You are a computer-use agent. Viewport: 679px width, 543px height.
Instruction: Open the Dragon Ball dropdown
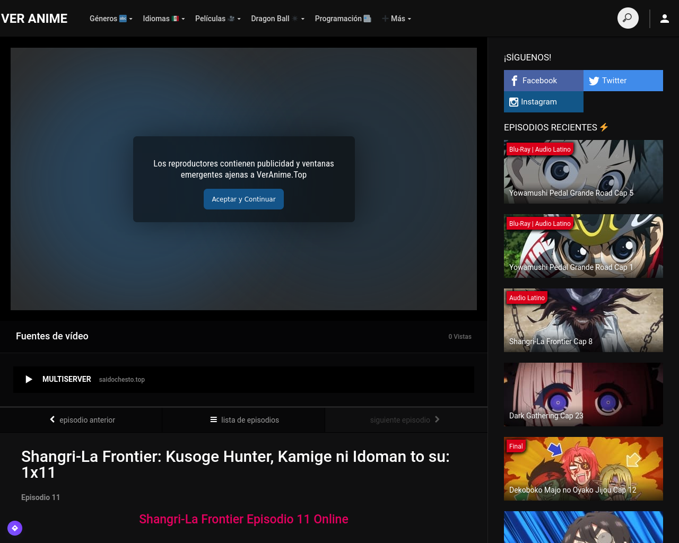tap(278, 19)
